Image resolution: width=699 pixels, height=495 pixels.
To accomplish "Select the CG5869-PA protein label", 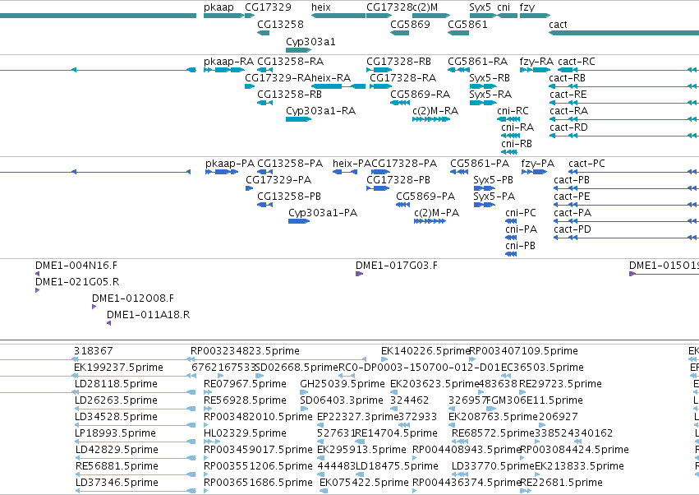I will [x=425, y=197].
